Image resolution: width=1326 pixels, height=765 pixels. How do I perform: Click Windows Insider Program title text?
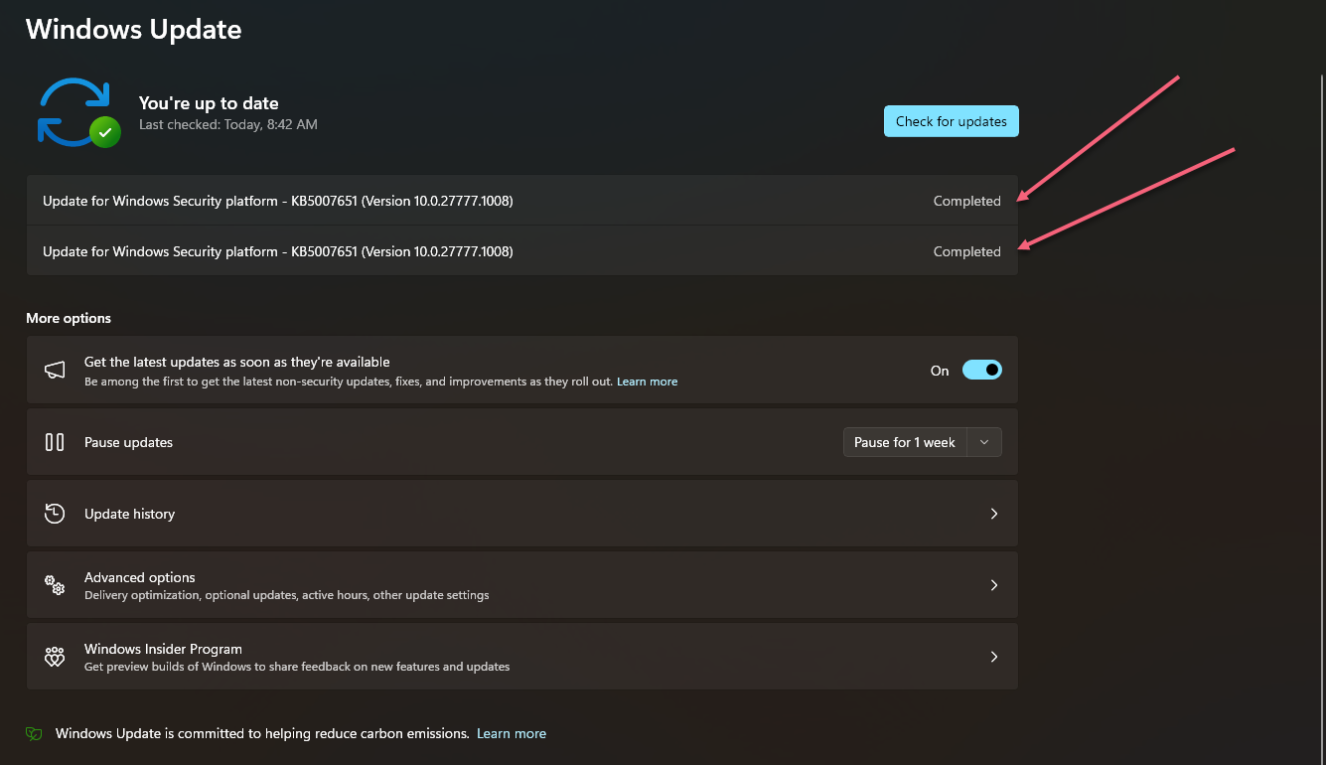(x=163, y=649)
